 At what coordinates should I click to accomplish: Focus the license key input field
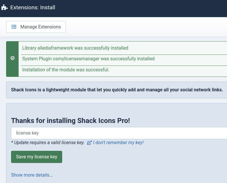[x=119, y=133]
